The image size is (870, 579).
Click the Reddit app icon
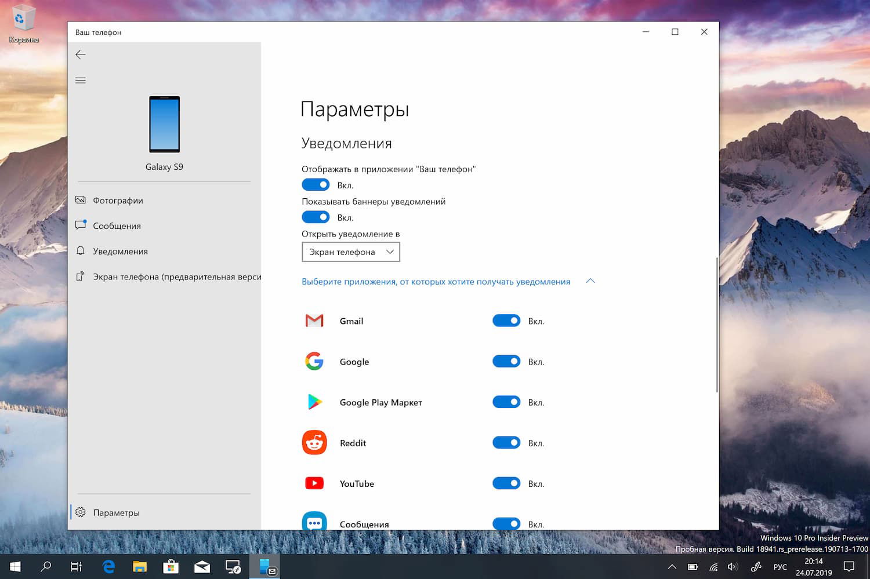point(314,442)
